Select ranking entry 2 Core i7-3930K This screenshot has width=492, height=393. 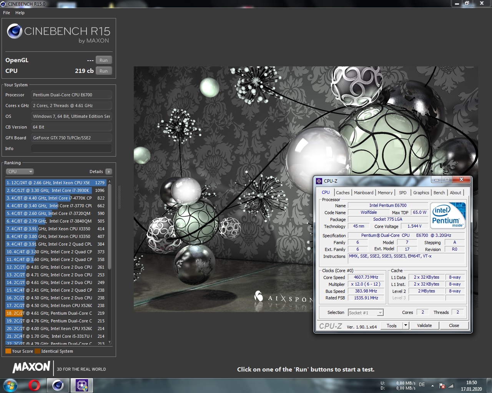(56, 190)
